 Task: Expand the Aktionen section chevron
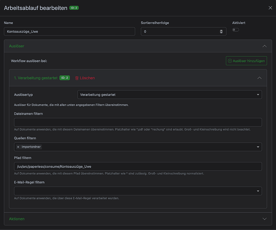tap(264, 219)
